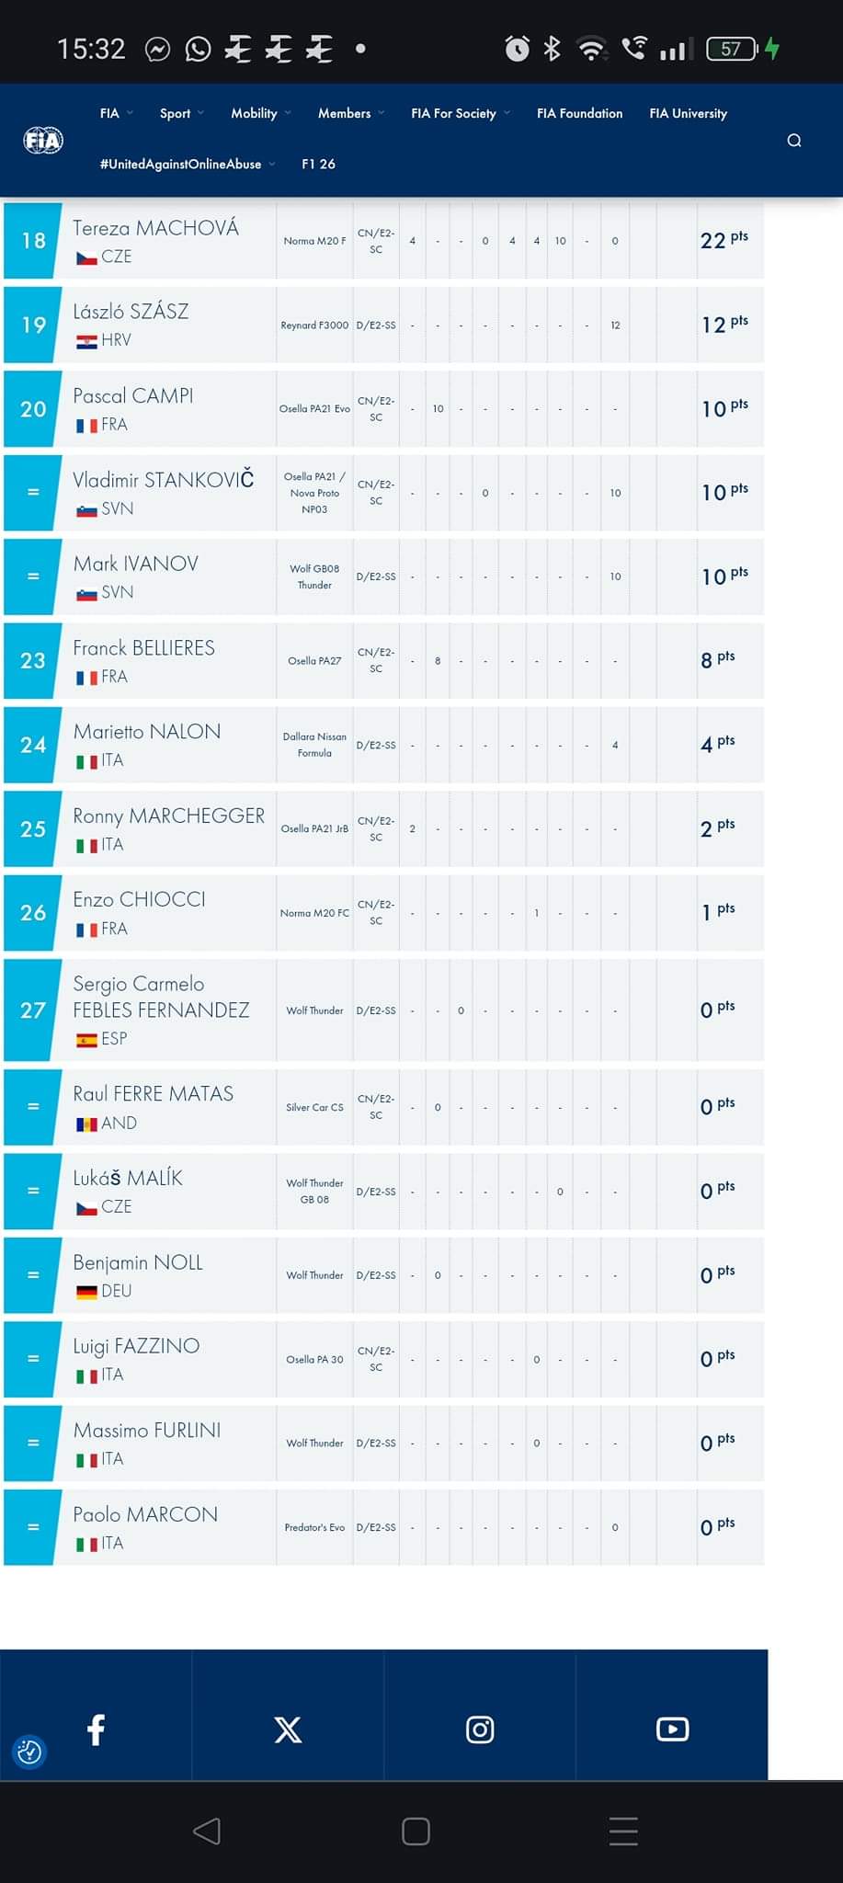Image resolution: width=843 pixels, height=1883 pixels.
Task: Open the Instagram social link
Action: point(480,1729)
